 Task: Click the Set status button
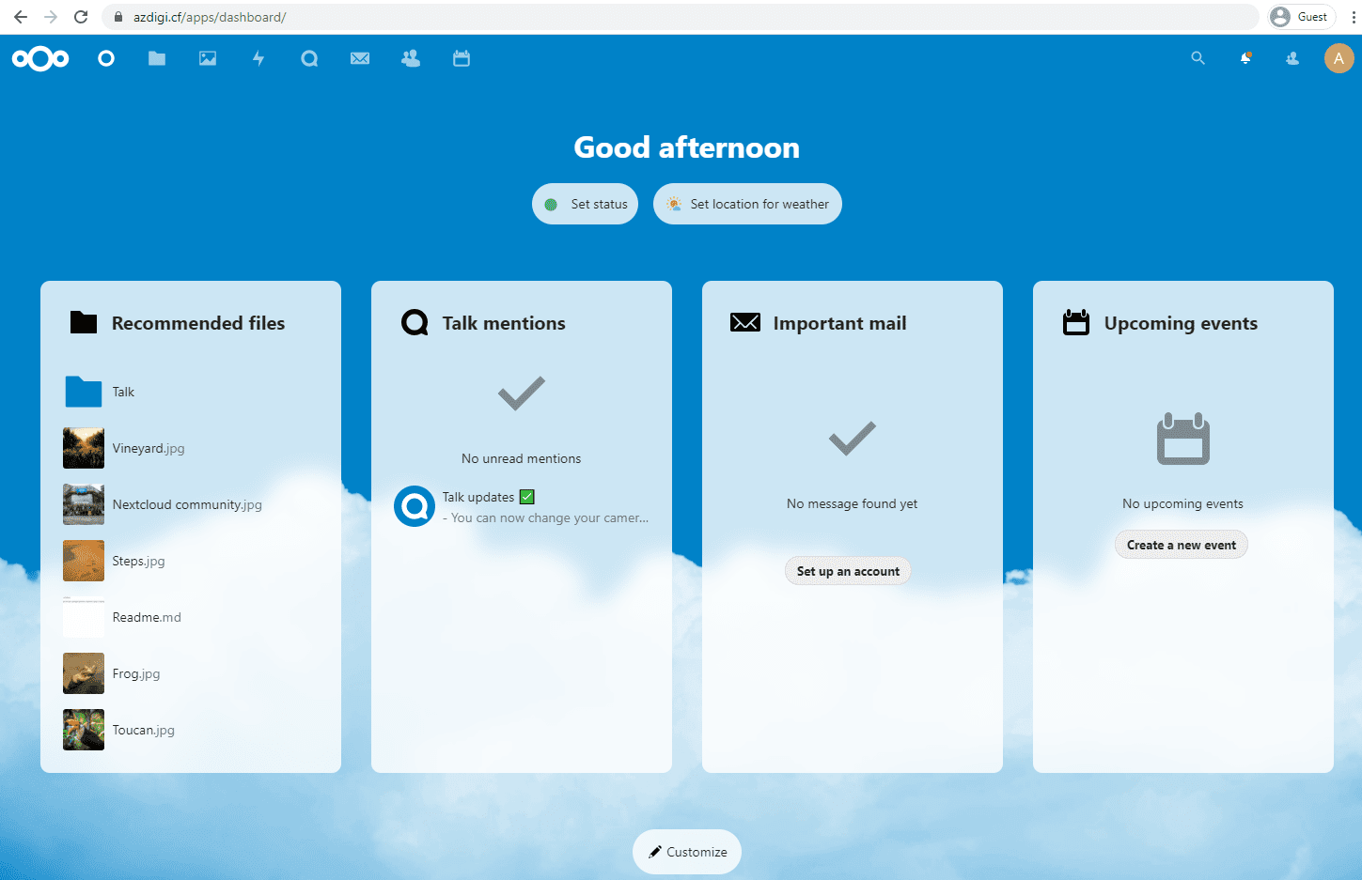point(585,204)
